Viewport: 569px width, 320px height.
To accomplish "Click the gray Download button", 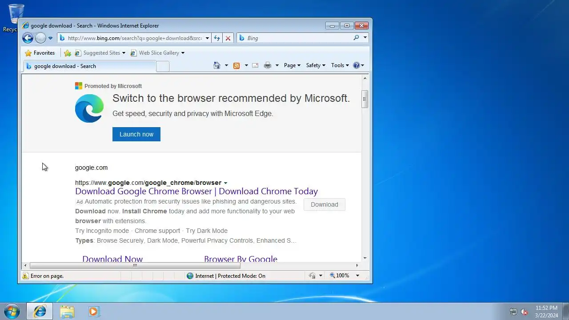I will (x=325, y=204).
